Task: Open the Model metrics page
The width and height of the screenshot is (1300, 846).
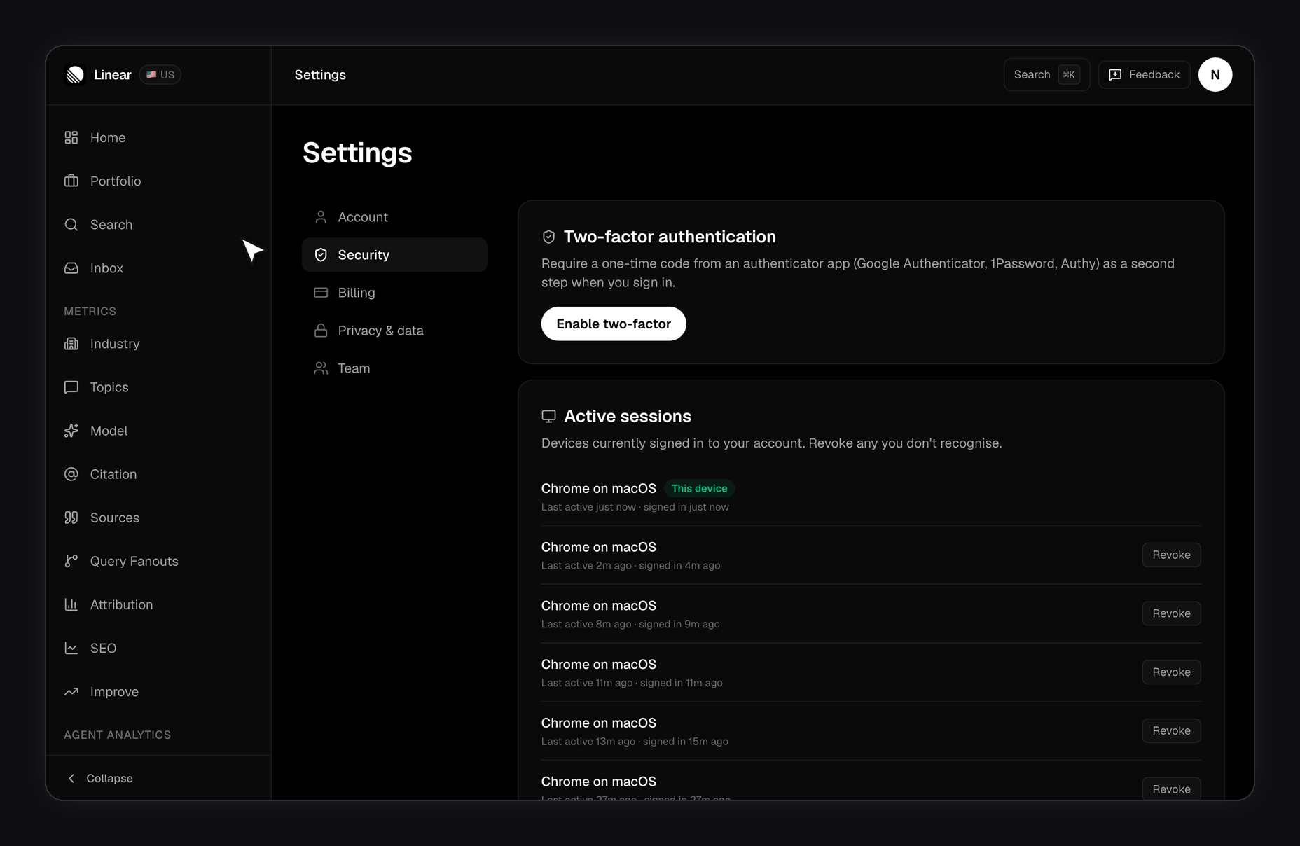Action: point(158,431)
